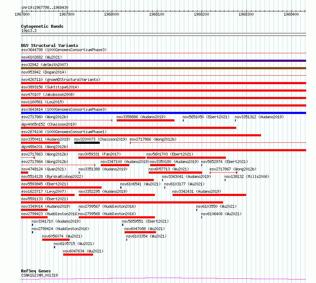The height and width of the screenshot is (283, 316).
Task: Open nsv4748124 (Quan2021) label
Action: [x=44, y=169]
